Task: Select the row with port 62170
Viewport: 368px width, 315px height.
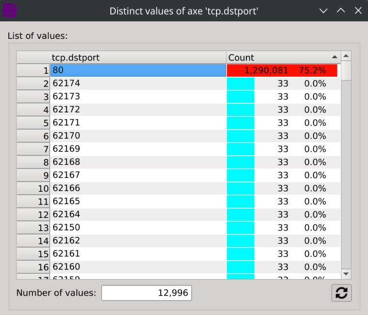Action: tap(138, 136)
